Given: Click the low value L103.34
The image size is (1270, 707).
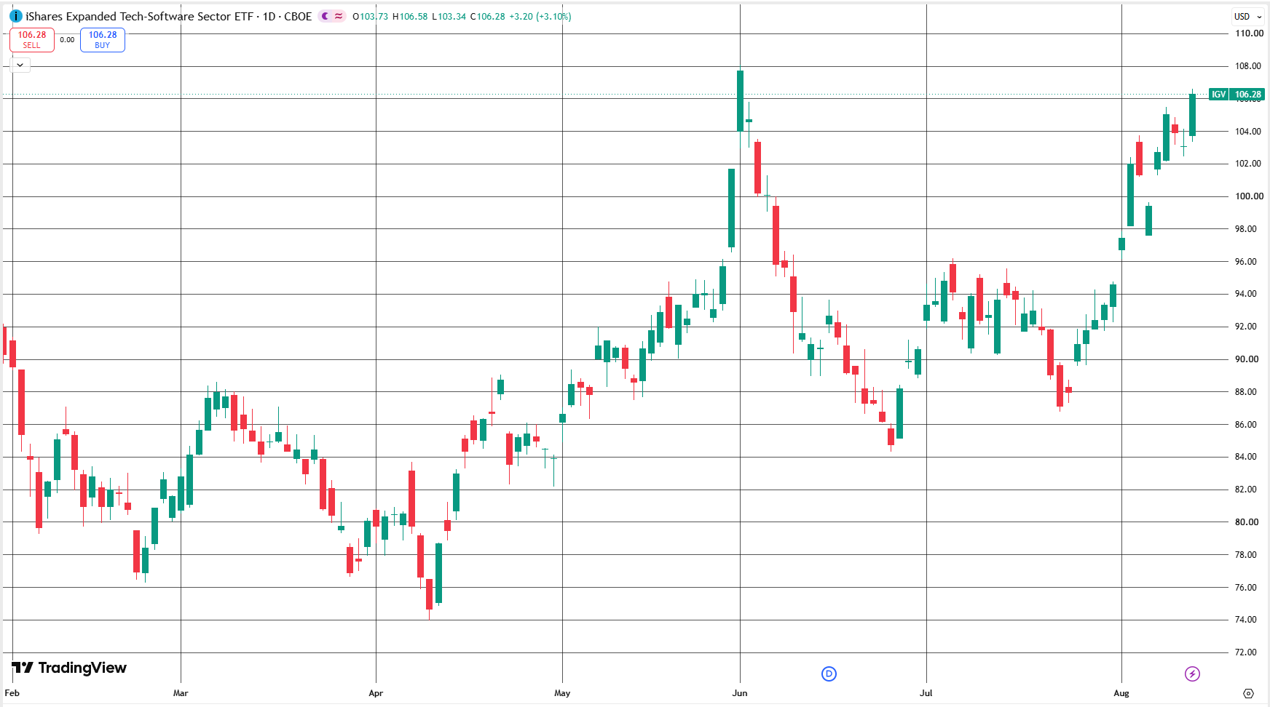Looking at the screenshot, I should pyautogui.click(x=449, y=17).
